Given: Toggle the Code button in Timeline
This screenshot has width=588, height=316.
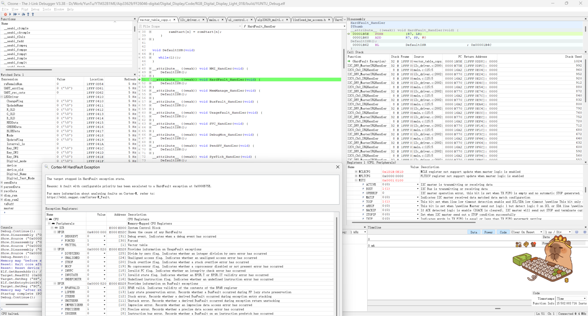Looking at the screenshot, I should click(x=503, y=232).
